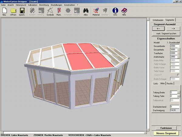
Task: Show everything with the Alles binoculars icon
Action: pyautogui.click(x=86, y=11)
